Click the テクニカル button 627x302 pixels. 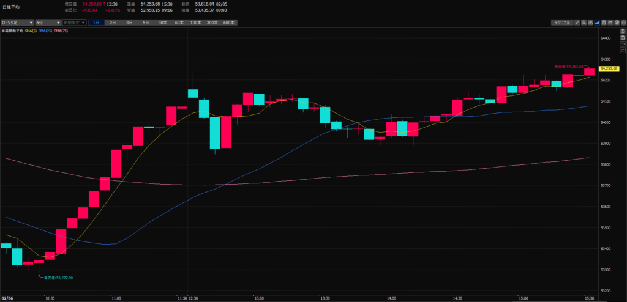(x=561, y=23)
